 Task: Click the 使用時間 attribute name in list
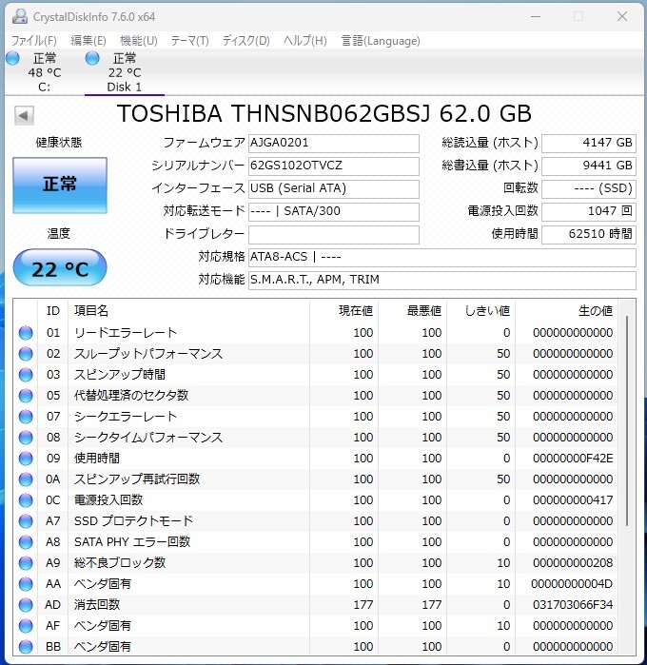pos(97,459)
